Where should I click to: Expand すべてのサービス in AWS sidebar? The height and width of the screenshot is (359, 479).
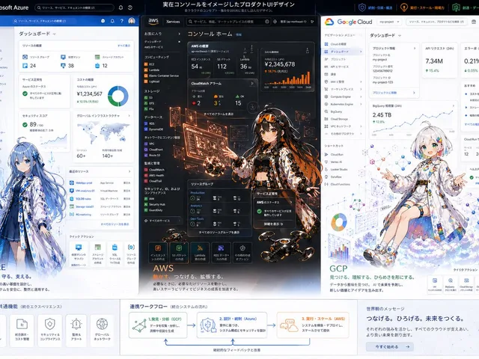point(162,221)
